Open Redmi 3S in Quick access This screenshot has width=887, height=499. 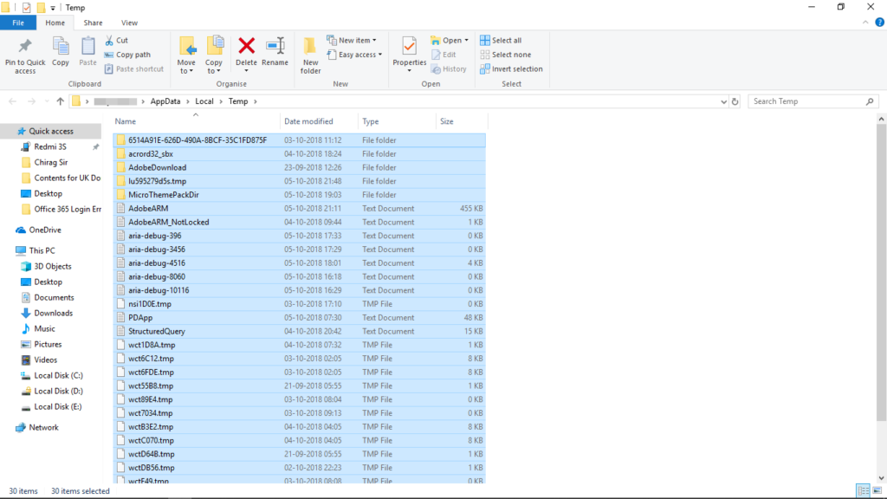coord(49,146)
